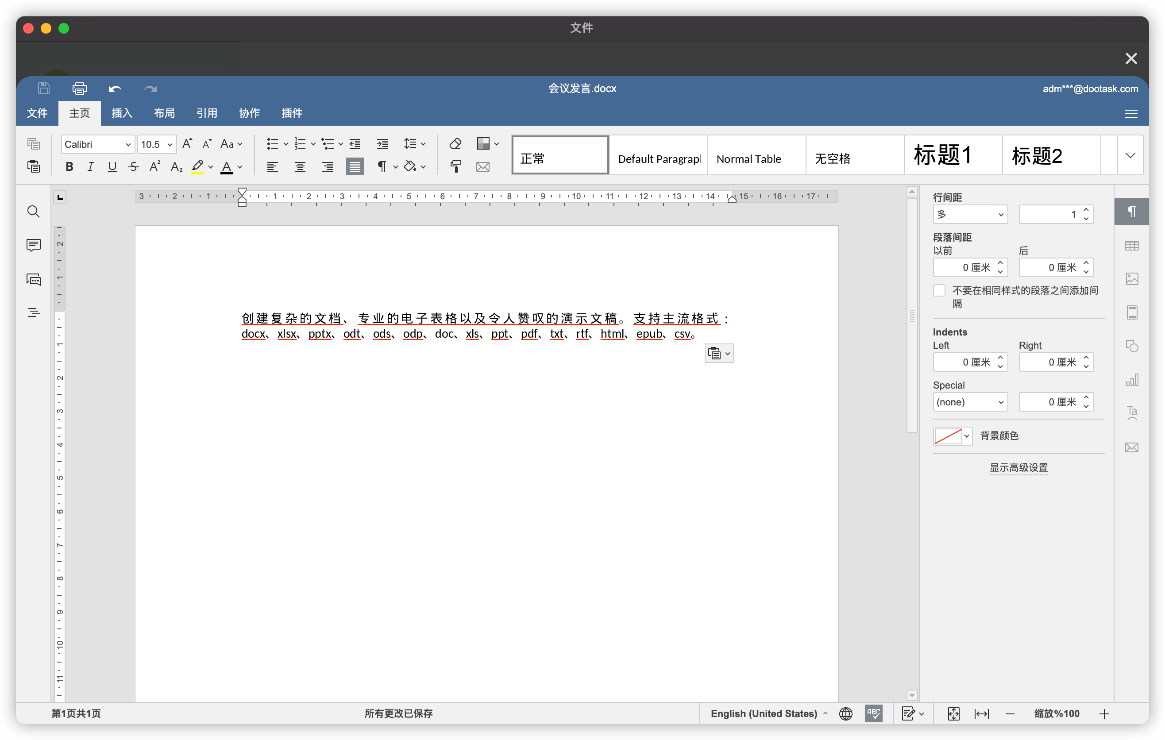Viewport: 1165px width, 740px height.
Task: Toggle spell checking in status bar
Action: [x=873, y=713]
